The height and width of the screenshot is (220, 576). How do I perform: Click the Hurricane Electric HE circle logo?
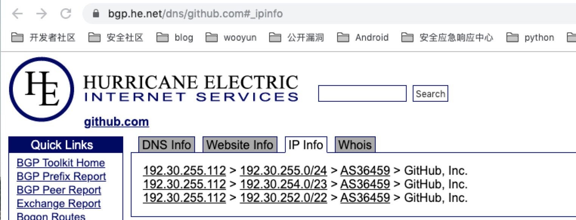pyautogui.click(x=42, y=89)
